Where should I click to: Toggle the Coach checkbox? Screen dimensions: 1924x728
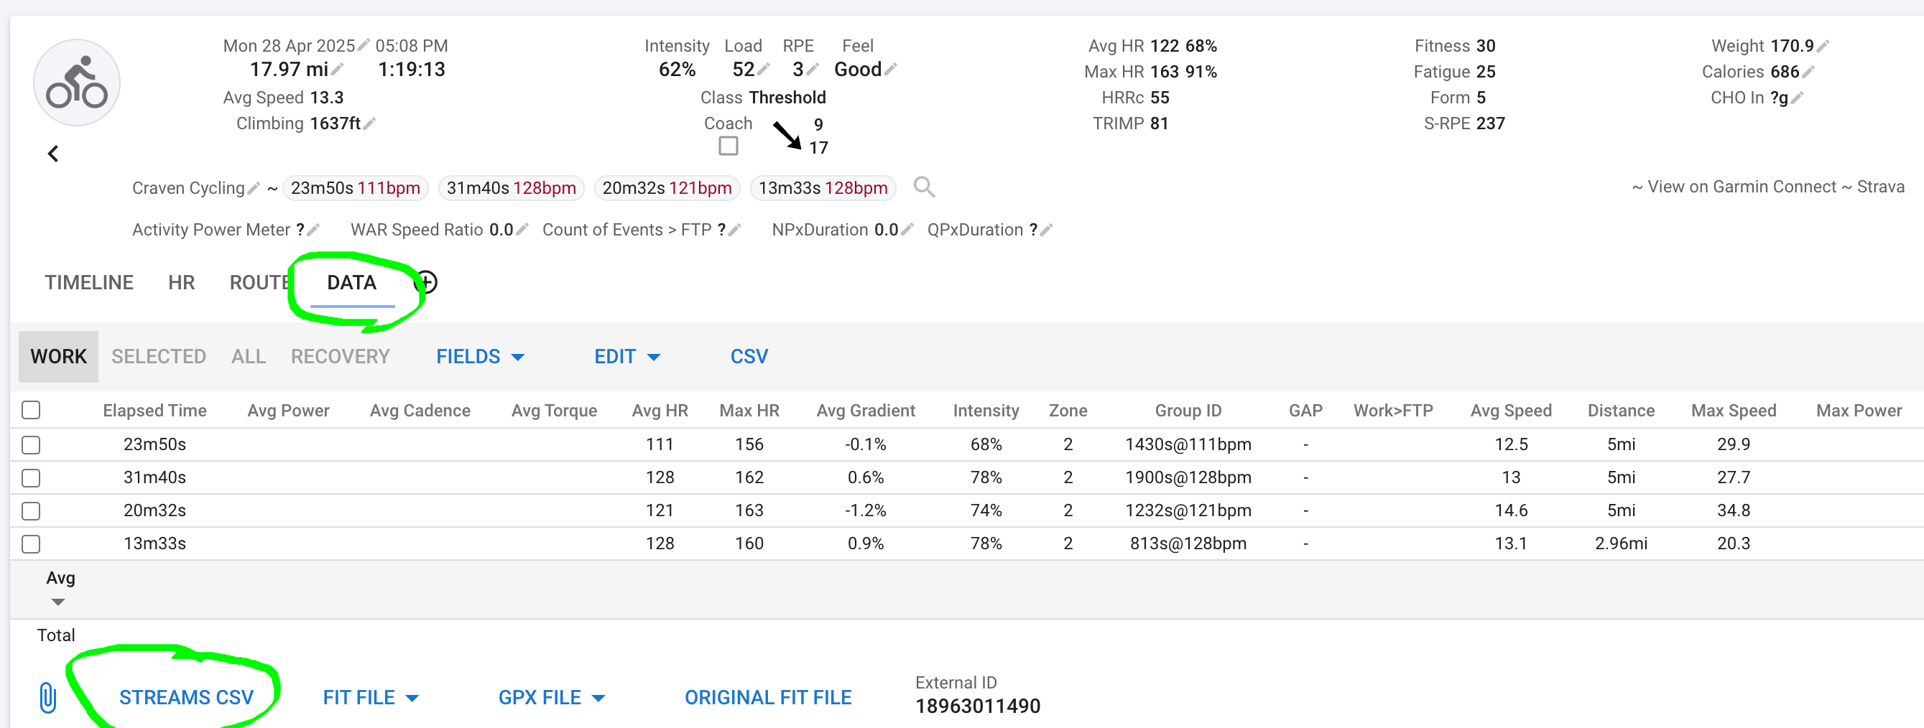pos(729,146)
